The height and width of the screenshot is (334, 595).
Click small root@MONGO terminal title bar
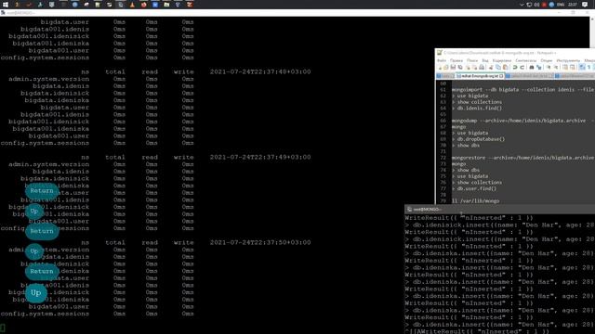499,209
